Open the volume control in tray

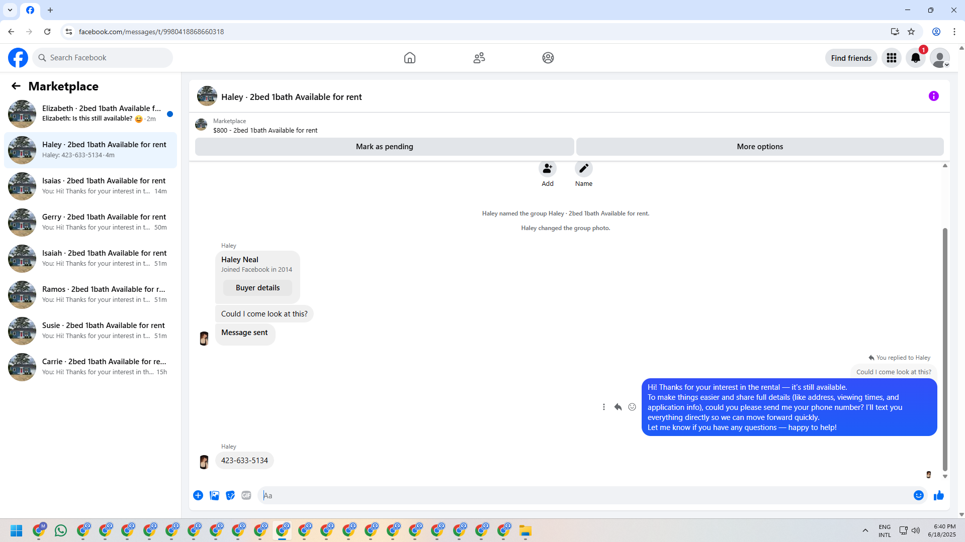coord(916,531)
